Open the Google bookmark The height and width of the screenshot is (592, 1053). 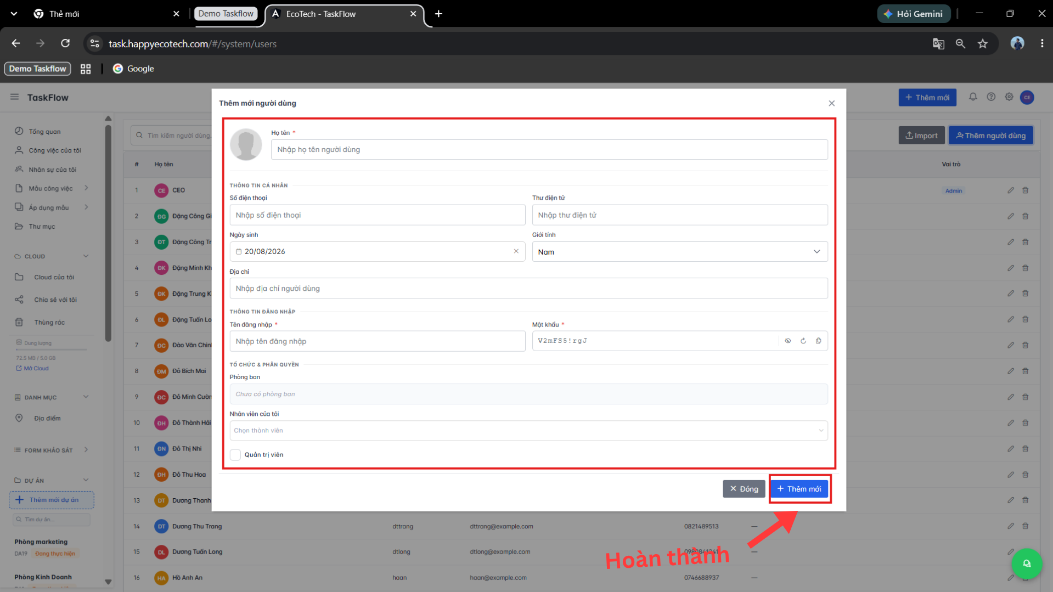coord(133,69)
